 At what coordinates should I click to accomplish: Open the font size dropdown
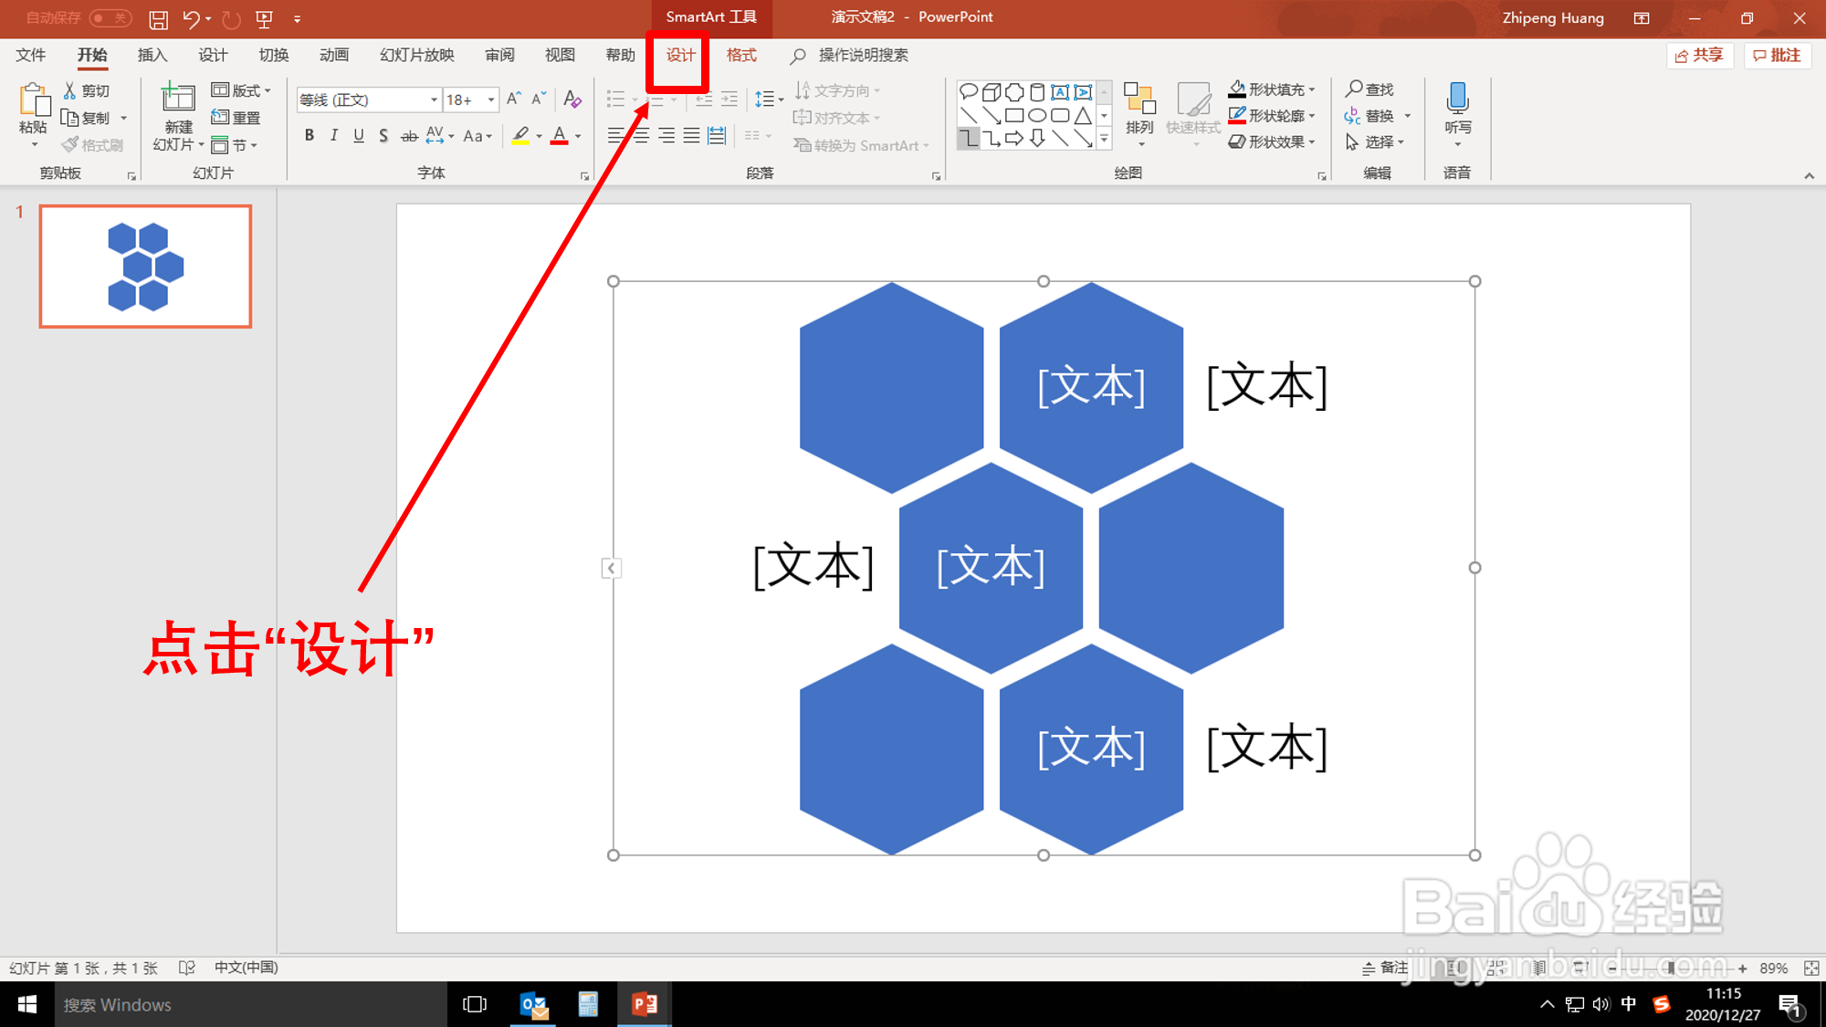click(x=491, y=100)
